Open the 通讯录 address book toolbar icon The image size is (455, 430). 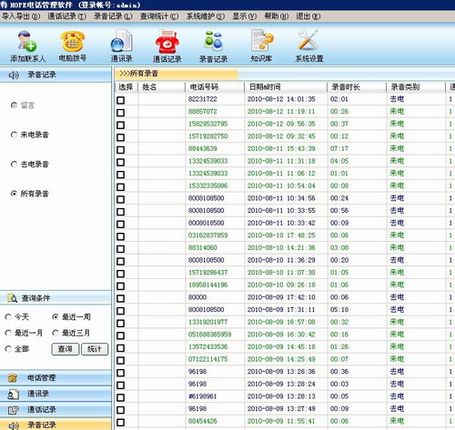tap(121, 41)
